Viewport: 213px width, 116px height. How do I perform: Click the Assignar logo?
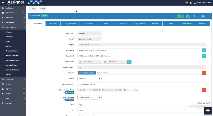(16, 2)
